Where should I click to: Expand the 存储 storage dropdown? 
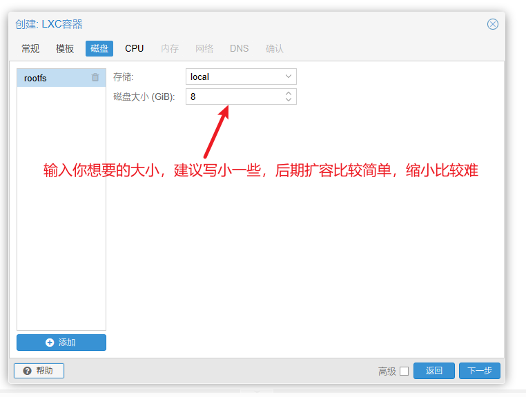[x=289, y=77]
